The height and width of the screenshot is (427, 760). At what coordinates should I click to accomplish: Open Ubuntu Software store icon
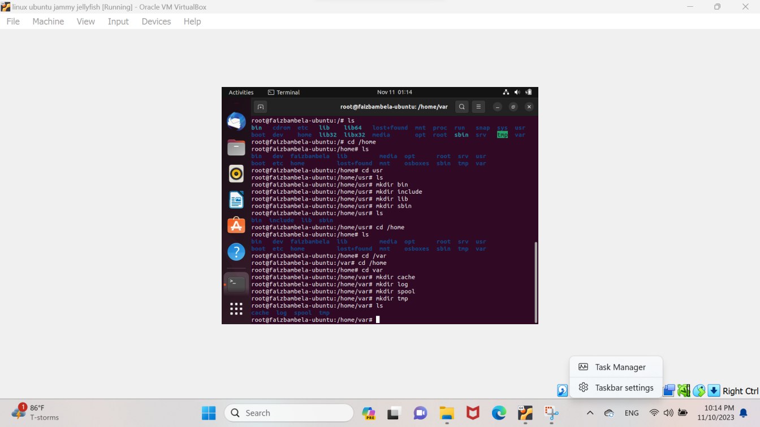click(236, 226)
